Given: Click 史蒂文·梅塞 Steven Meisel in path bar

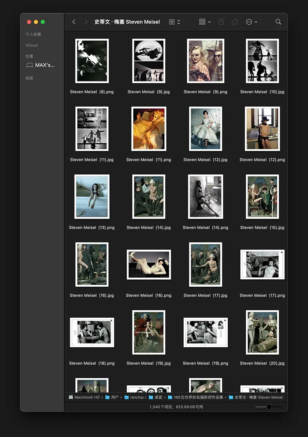Looking at the screenshot, I should click(256, 397).
